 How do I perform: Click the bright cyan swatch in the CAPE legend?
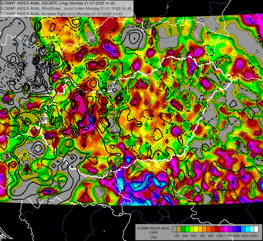[x=248, y=229]
